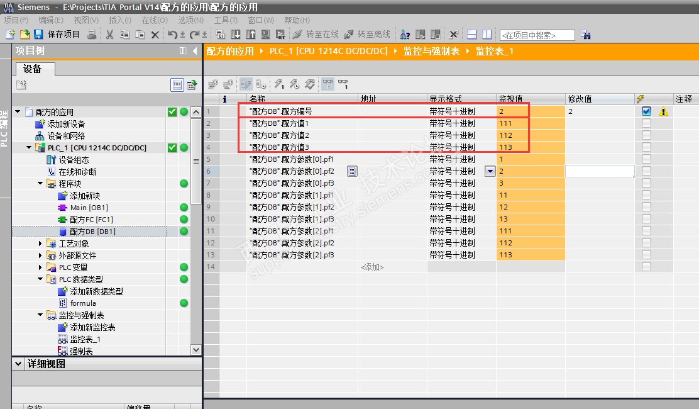The image size is (699, 409).
Task: Check modify checkbox for 配方值3 row
Action: 646,147
